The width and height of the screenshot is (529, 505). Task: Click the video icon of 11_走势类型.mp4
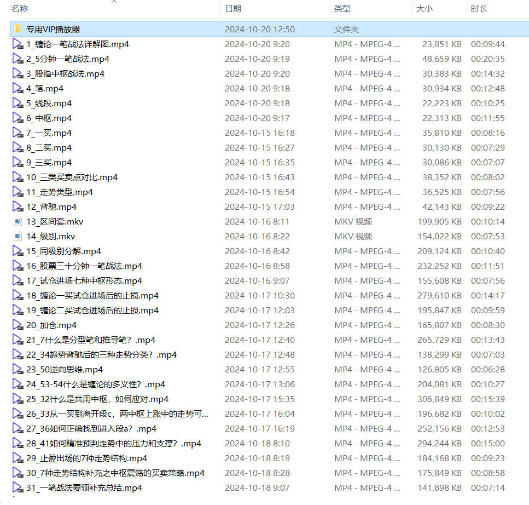coord(18,192)
